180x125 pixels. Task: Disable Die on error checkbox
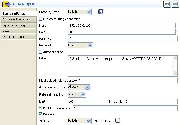[41, 114]
